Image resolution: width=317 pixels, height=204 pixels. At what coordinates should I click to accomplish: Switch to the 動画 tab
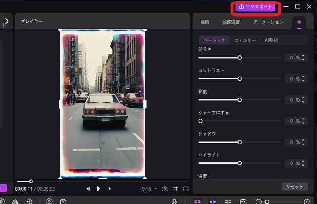point(204,22)
